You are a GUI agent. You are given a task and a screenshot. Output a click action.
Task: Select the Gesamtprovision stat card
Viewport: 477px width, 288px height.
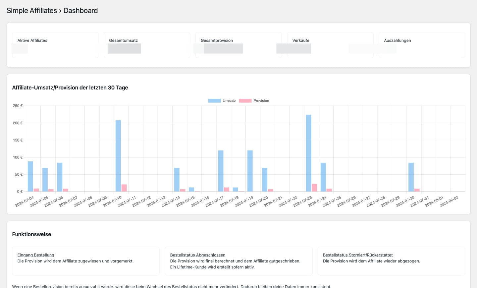coord(238,45)
